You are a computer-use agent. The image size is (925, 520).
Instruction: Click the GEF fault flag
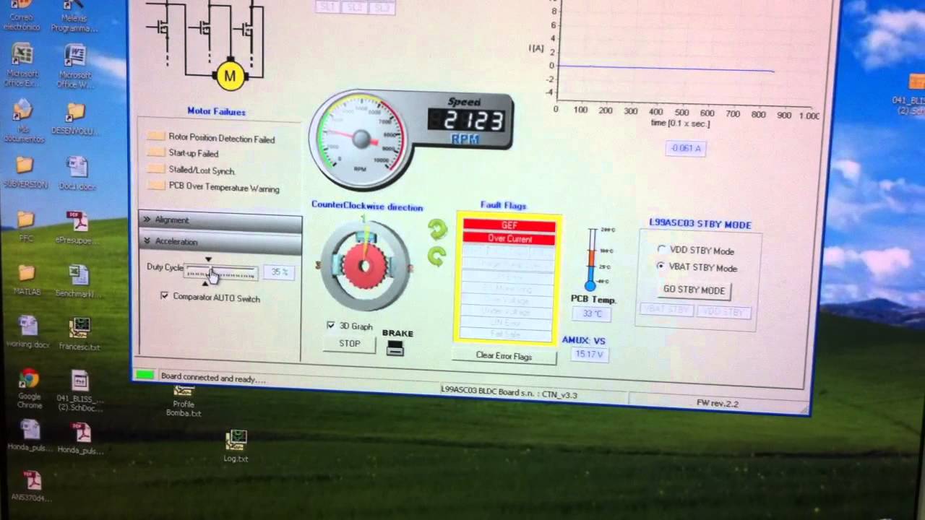pos(509,225)
